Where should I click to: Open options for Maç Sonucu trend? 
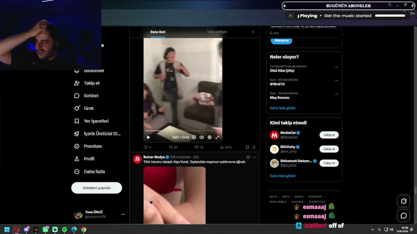point(337,94)
